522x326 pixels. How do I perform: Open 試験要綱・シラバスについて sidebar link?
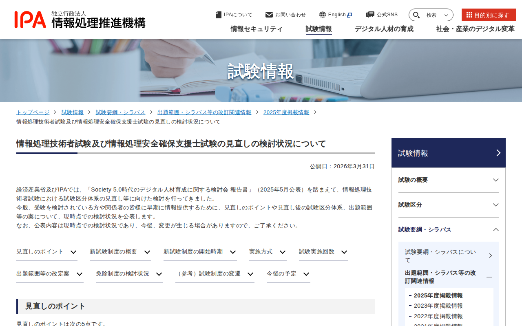[x=449, y=256]
